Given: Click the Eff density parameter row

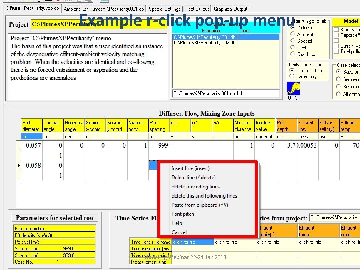Looking at the screenshot, I should (x=54, y=235).
